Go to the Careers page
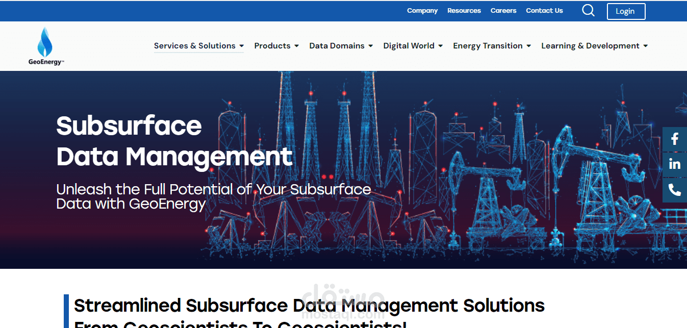Screen dimensions: 687x328 click(503, 11)
